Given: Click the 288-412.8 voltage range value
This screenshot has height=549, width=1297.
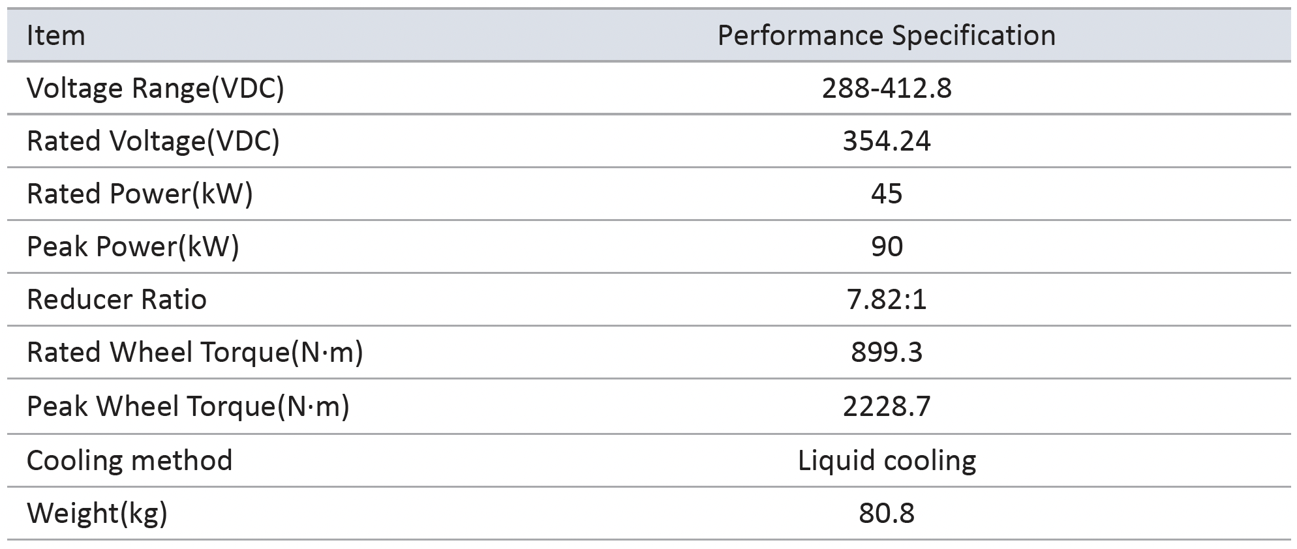Looking at the screenshot, I should 886,89.
